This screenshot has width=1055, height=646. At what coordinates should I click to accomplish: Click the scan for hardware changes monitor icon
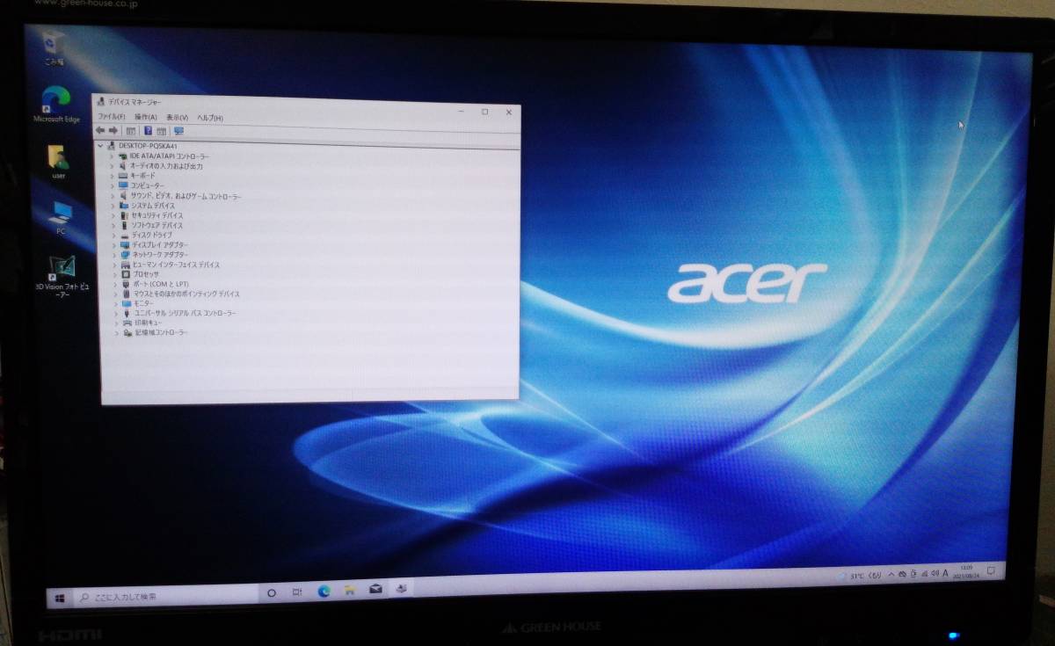click(178, 131)
